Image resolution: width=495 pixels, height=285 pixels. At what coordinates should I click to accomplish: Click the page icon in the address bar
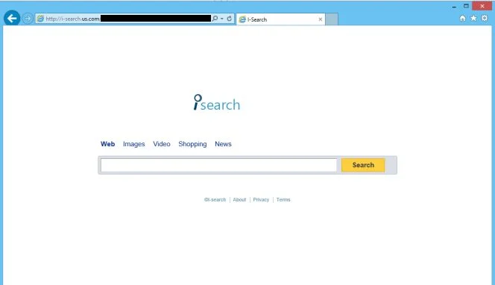[x=40, y=19]
